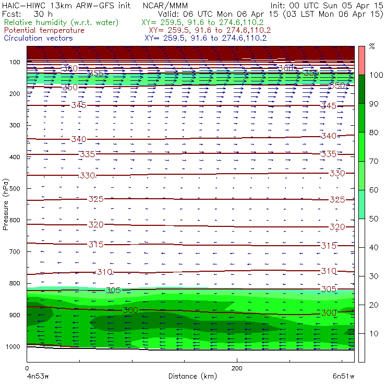386x386 pixels.
Task: Click the left-side '345' isentrope contour label
Action: pos(79,105)
